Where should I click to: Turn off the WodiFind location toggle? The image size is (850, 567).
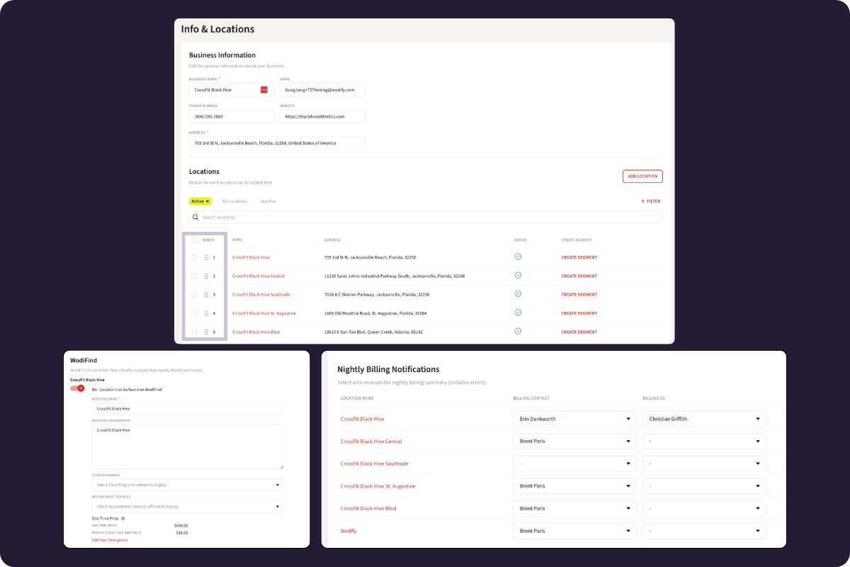pyautogui.click(x=77, y=388)
